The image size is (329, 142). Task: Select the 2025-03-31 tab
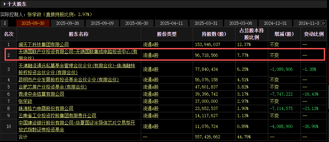click(206, 23)
